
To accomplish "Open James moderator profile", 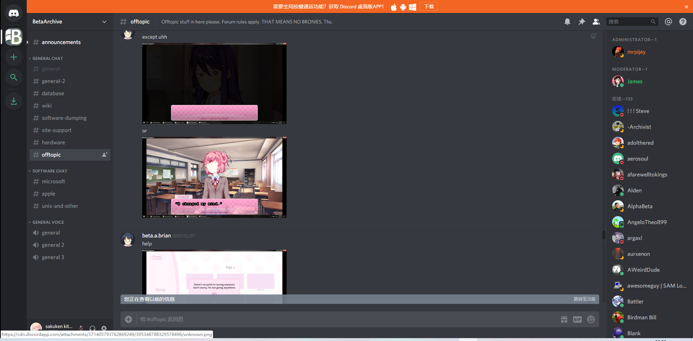I will 649,82.
